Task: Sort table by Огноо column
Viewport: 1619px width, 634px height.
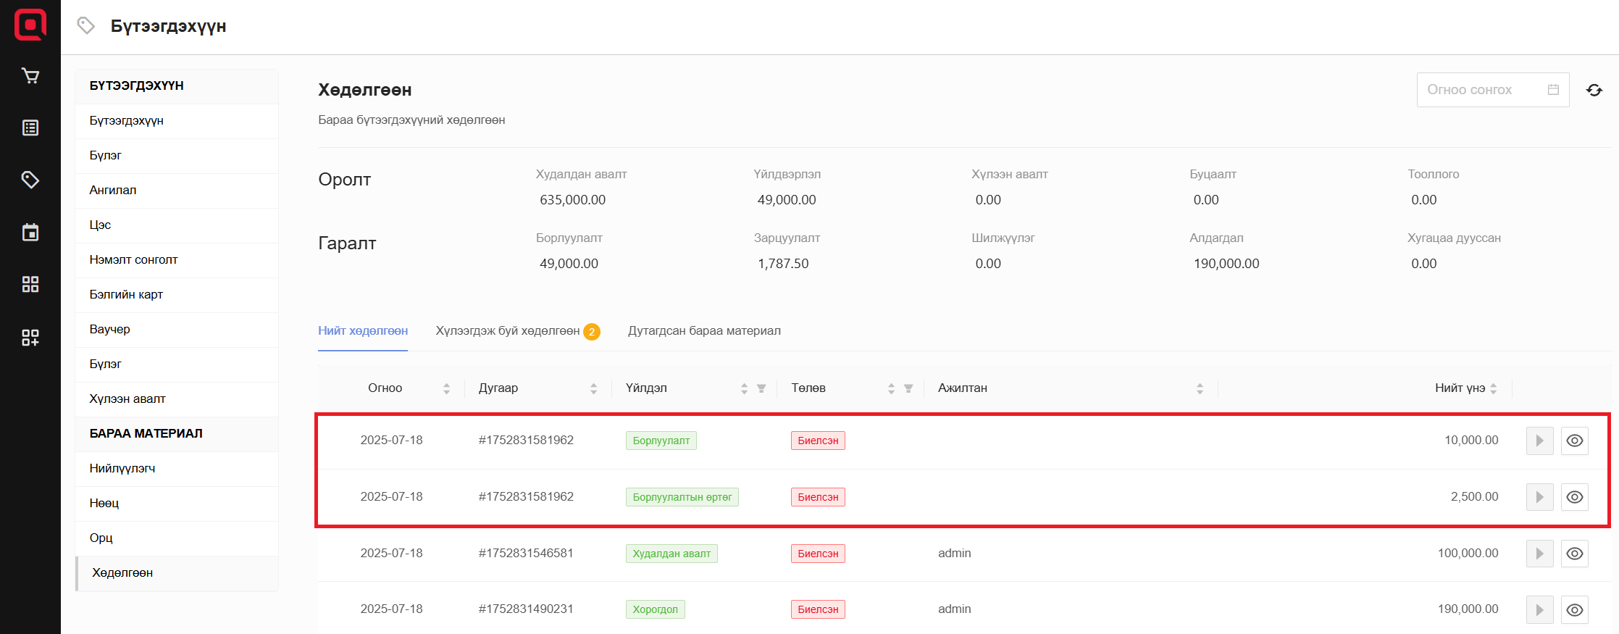Action: tap(446, 388)
